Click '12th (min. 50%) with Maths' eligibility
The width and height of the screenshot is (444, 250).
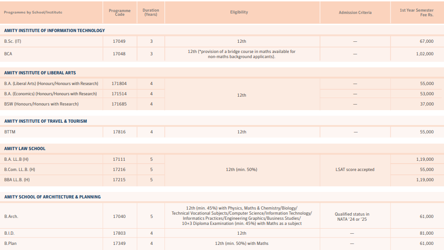pos(242,243)
